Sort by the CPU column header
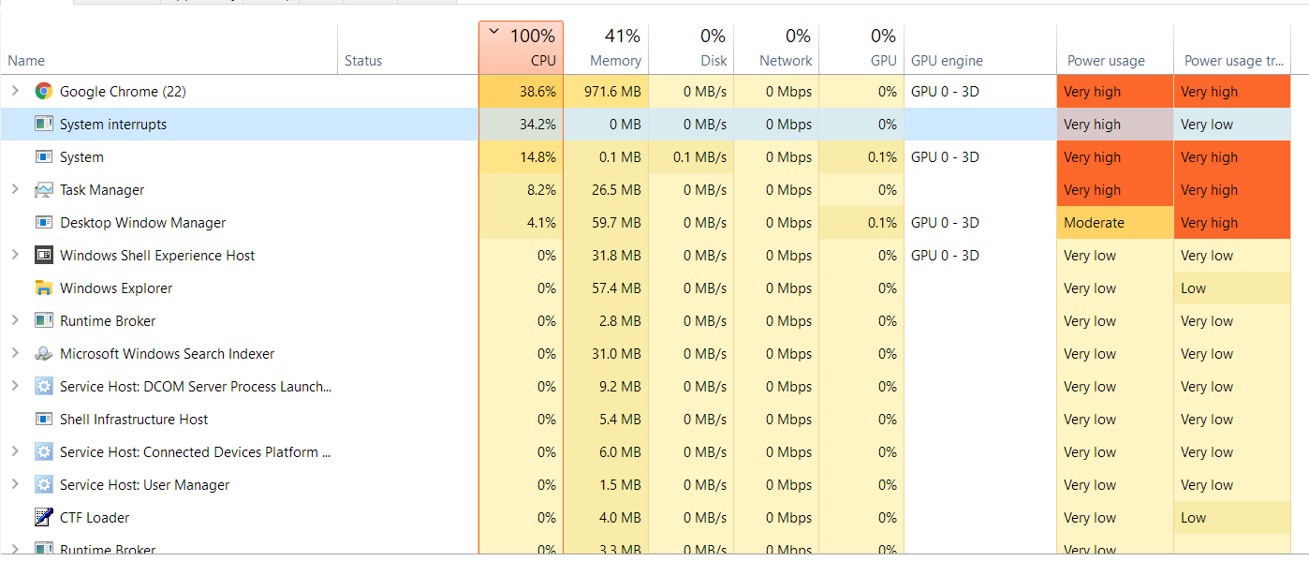Image resolution: width=1309 pixels, height=561 pixels. point(521,48)
